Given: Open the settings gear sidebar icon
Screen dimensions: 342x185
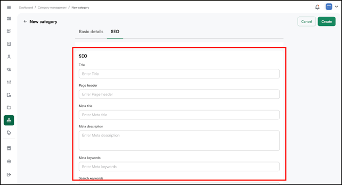Looking at the screenshot, I should pos(9,162).
